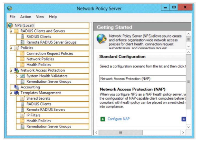Click the Network Policy Server title bar icon
The height and width of the screenshot is (142, 197).
(10, 8)
